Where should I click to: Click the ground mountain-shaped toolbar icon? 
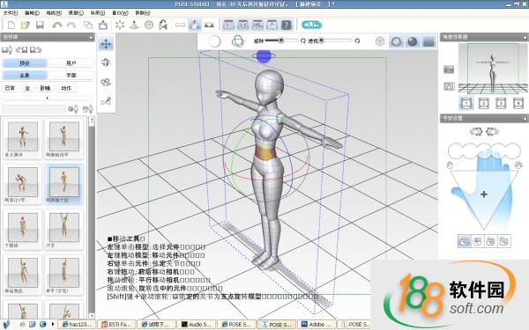209,25
